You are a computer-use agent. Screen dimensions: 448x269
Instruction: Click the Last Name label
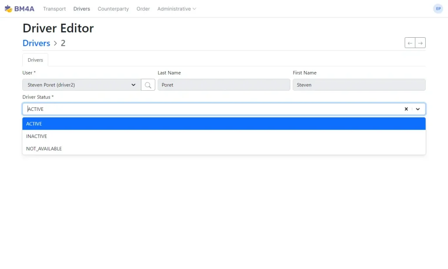pos(169,73)
